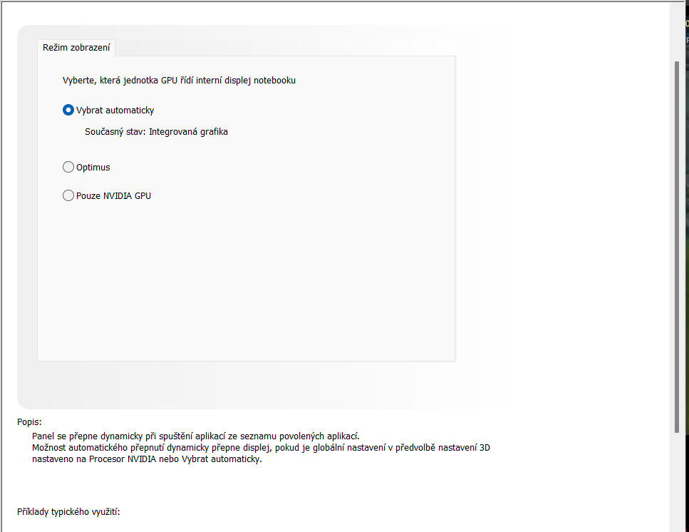The width and height of the screenshot is (689, 532).
Task: Click the scrollbar track below the thumb
Action: (x=677, y=485)
